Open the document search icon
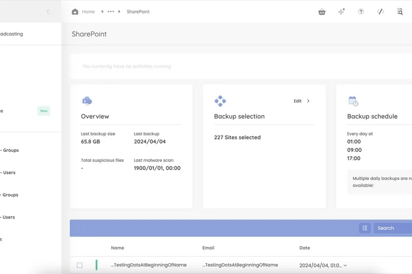This screenshot has width=412, height=274. pos(400,11)
